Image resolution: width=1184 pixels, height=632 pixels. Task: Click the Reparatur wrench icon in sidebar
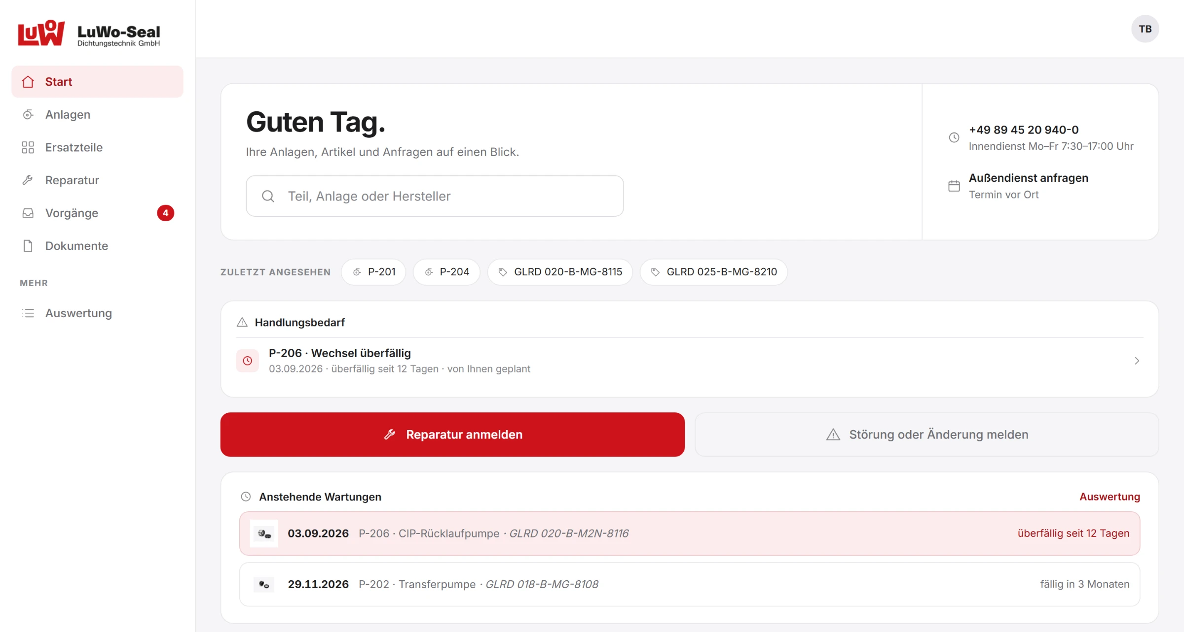pyautogui.click(x=28, y=180)
